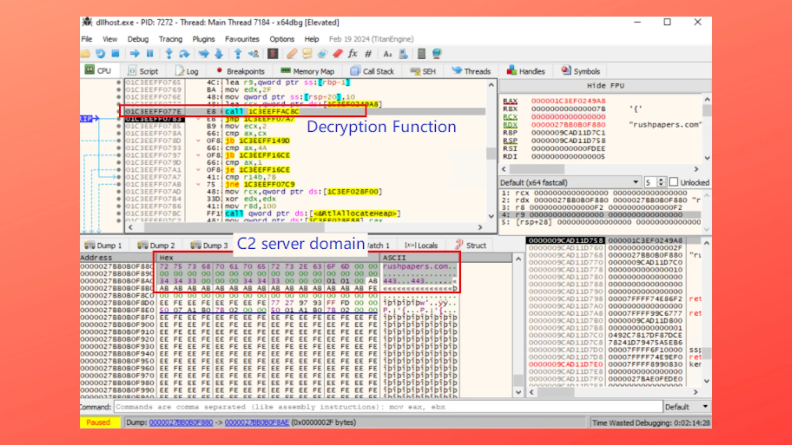Viewport: 792px width, 445px height.
Task: Run the program with the arrow icon
Action: 135,54
